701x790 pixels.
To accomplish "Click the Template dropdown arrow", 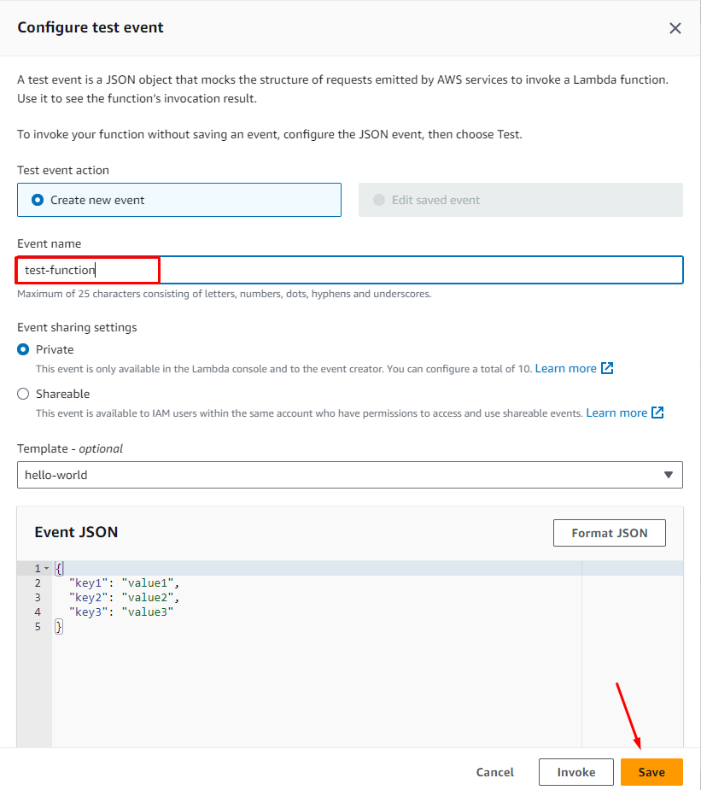I will pos(668,475).
